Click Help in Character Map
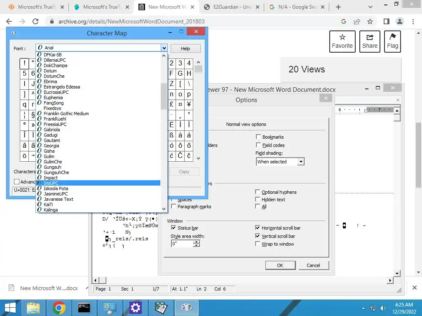The width and height of the screenshot is (422, 316). pos(185,49)
